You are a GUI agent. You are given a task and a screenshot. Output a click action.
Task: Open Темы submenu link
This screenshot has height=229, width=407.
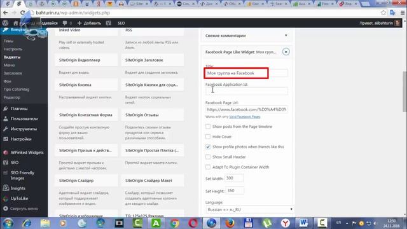[x=8, y=41]
